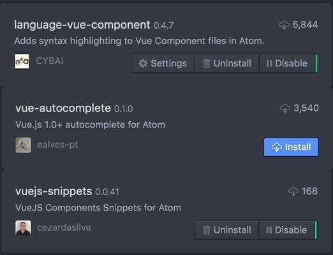This screenshot has width=333, height=255.
Task: Visit the ealves-pt author profile link
Action: (57, 145)
